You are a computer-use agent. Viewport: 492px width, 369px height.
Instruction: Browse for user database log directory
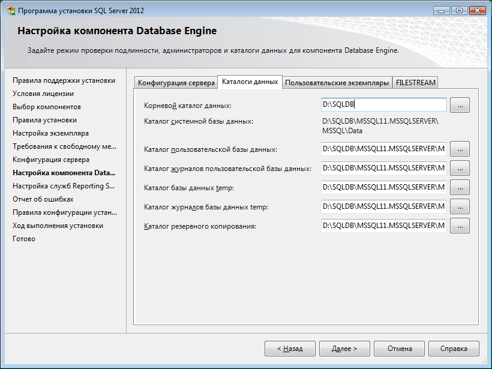click(460, 168)
